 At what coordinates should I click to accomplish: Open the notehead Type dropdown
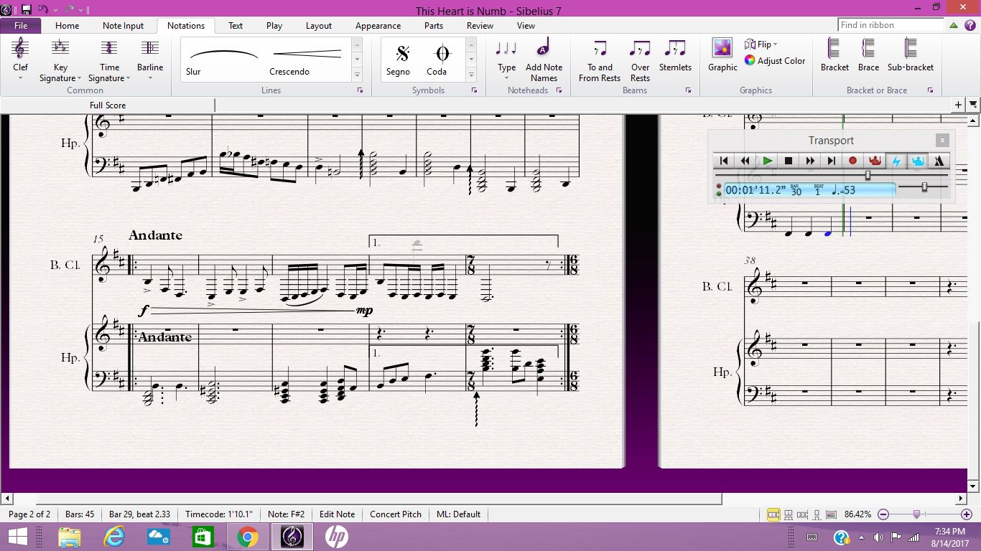pyautogui.click(x=506, y=60)
